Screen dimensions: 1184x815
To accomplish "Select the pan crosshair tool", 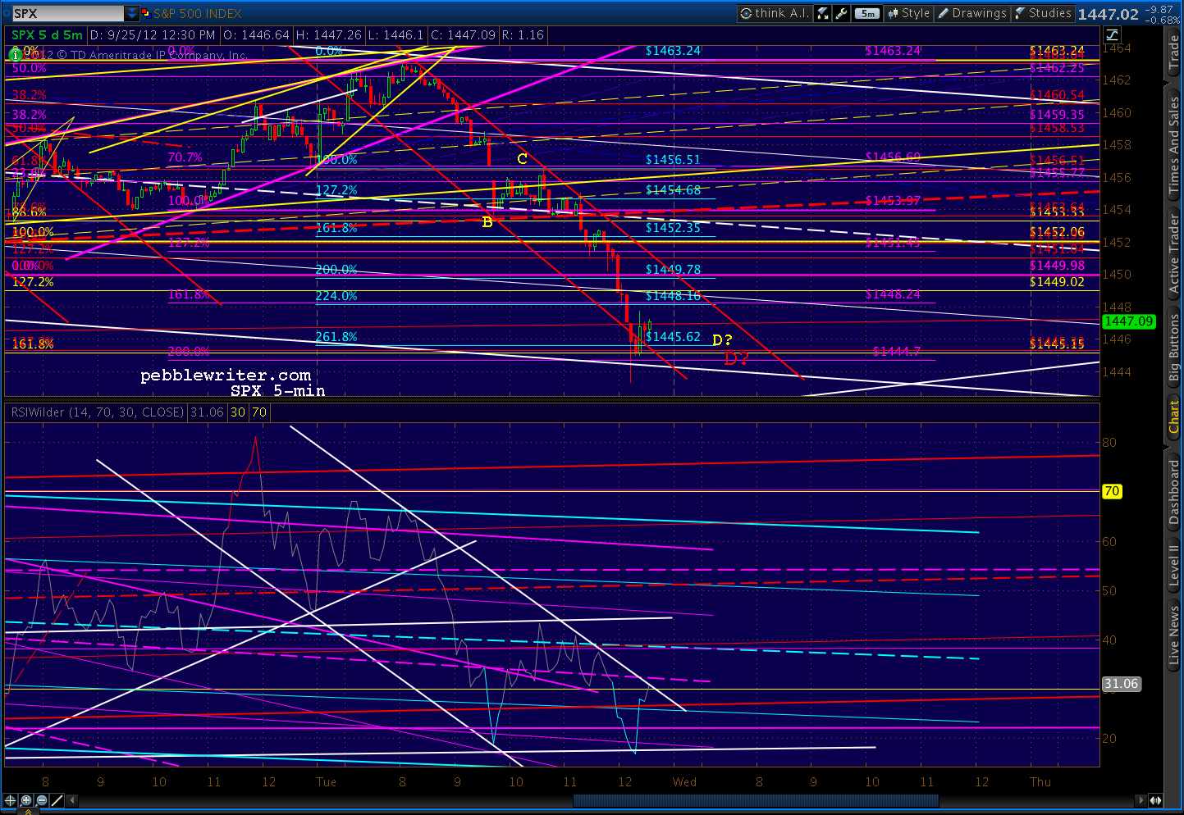I will 11,800.
